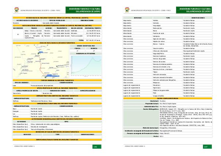The width and height of the screenshot is (221, 156).
Task: Click the consultor footer text on page 146
Action: (x=24, y=146)
